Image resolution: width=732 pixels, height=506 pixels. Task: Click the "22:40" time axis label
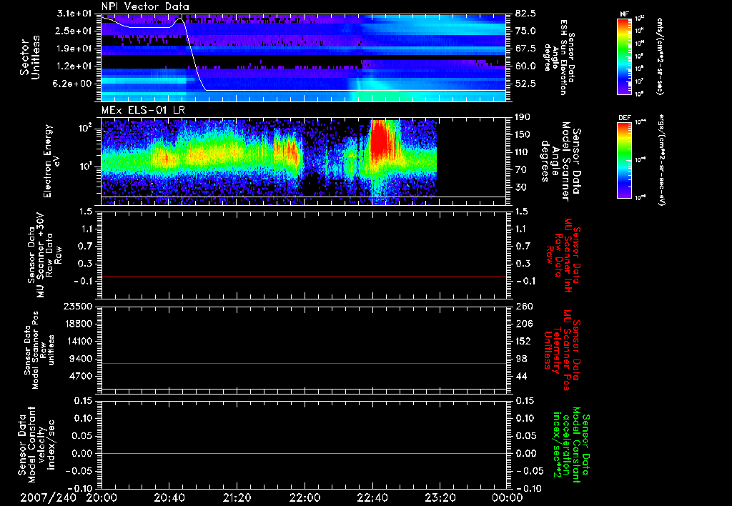click(x=372, y=497)
